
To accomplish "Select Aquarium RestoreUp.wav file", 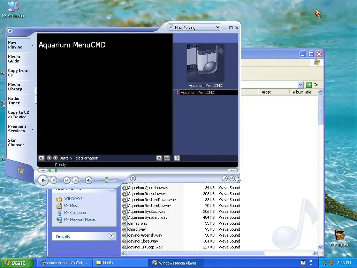I will pos(149,206).
